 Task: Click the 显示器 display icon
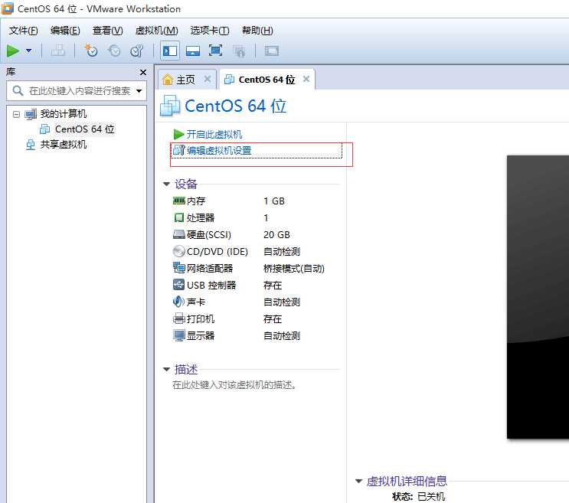tap(179, 335)
